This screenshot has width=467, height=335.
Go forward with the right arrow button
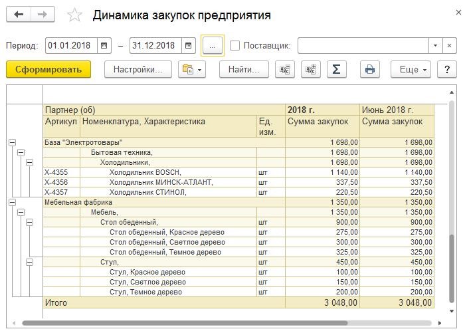click(43, 15)
